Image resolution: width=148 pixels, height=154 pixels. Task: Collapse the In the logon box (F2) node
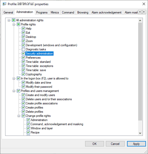pyautogui.click(x=14, y=79)
